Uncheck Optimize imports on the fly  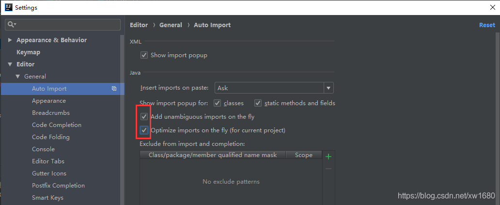(144, 130)
